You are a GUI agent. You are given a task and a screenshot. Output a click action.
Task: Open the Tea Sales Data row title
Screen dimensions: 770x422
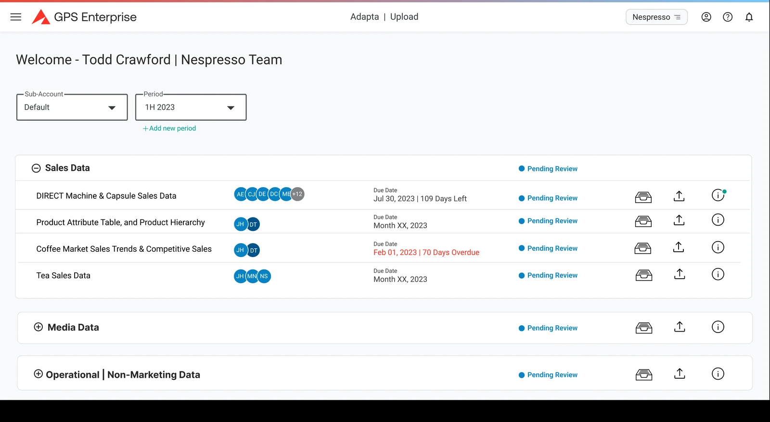(64, 276)
